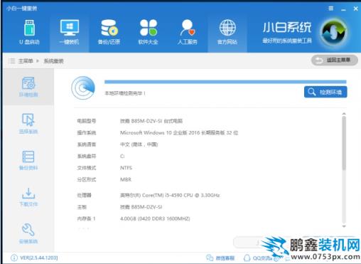Click the scrollbar thumb of the info list
This screenshot has width=361, height=264.
coord(344,143)
